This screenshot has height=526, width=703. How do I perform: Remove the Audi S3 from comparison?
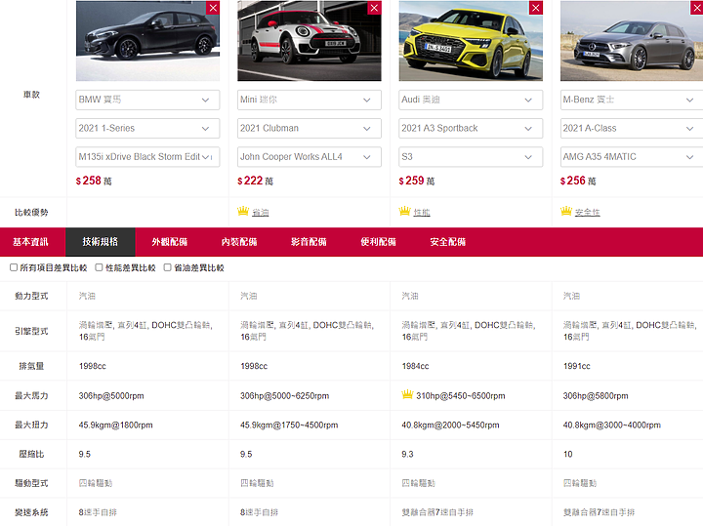[x=536, y=8]
